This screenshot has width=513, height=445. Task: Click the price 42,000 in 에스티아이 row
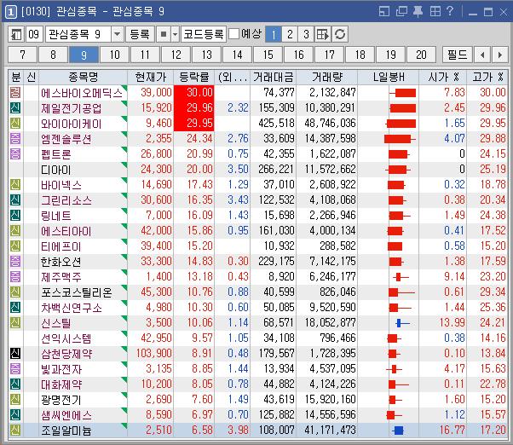pos(156,231)
